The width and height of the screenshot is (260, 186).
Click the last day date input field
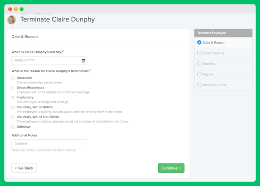[49, 61]
